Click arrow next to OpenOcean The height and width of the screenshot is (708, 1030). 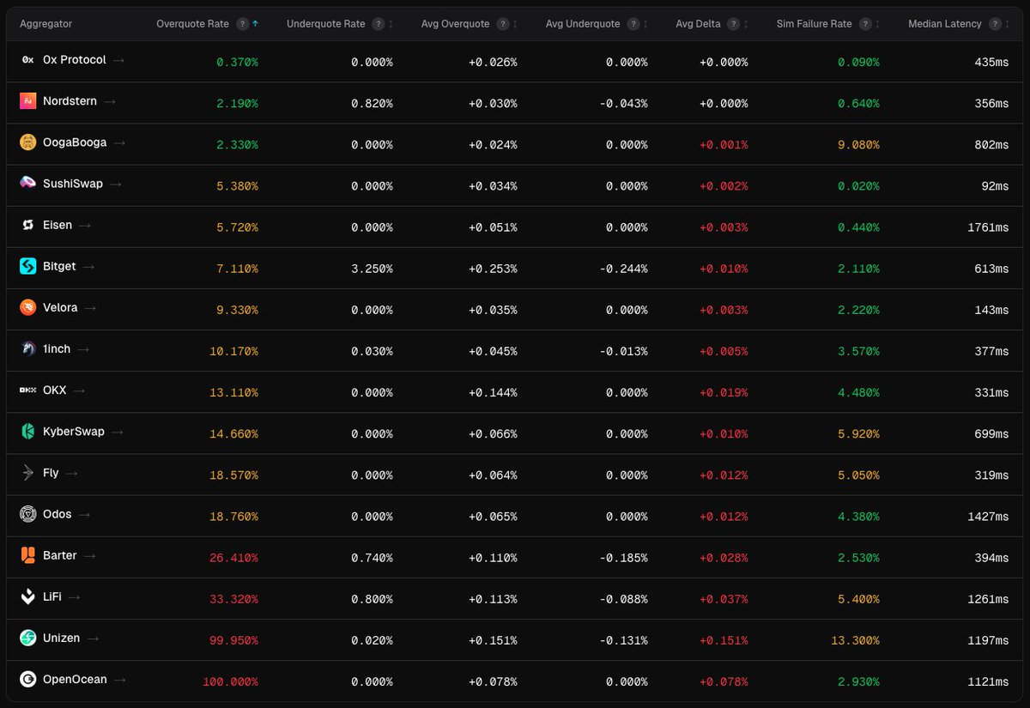120,680
